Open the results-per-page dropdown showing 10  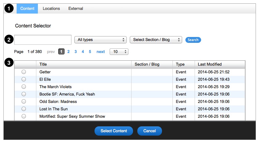[x=119, y=52]
